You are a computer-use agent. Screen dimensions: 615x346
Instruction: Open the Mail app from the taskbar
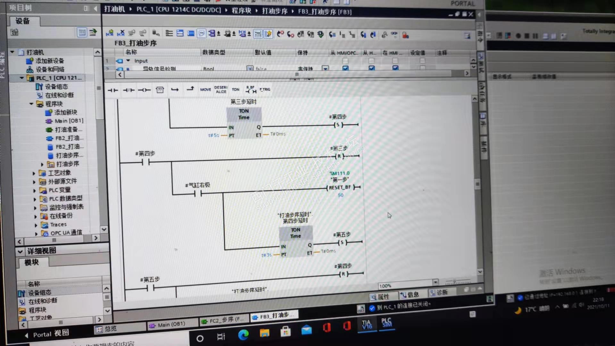tap(307, 330)
